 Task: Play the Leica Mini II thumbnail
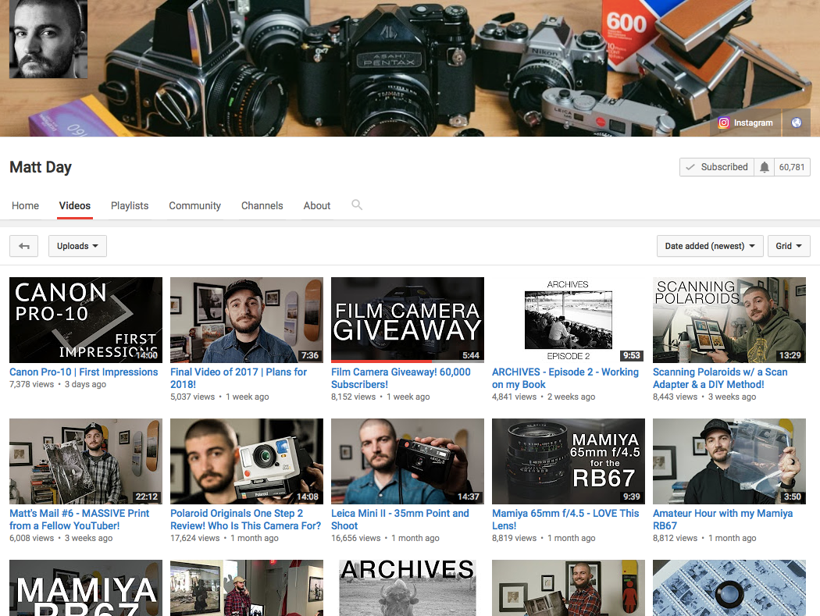point(408,461)
